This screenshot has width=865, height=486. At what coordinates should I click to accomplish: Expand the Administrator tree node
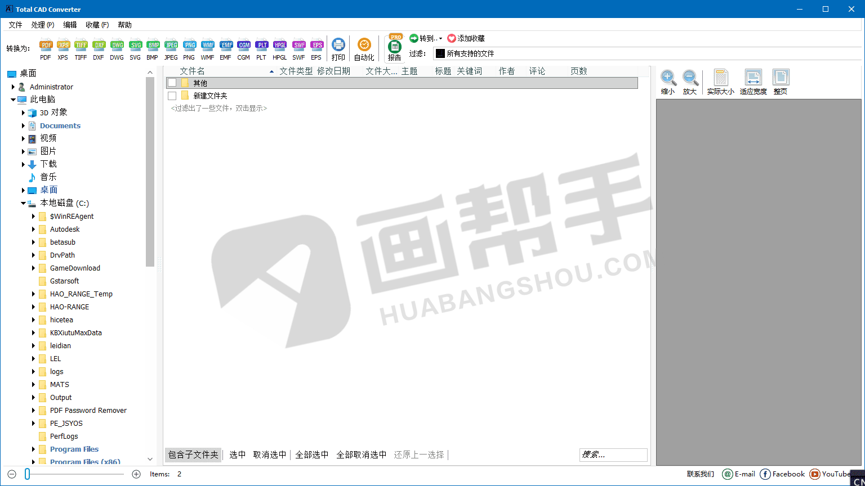13,87
